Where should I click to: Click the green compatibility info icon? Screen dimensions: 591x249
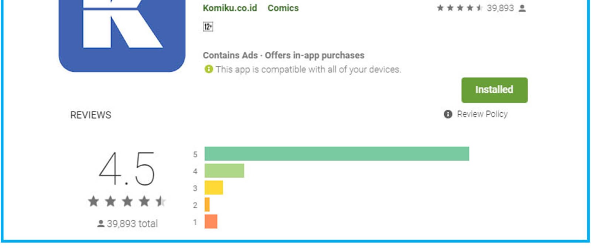point(209,69)
